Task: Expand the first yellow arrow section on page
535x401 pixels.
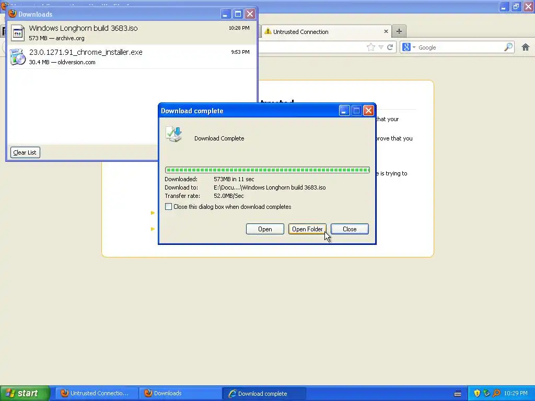Action: (x=153, y=213)
